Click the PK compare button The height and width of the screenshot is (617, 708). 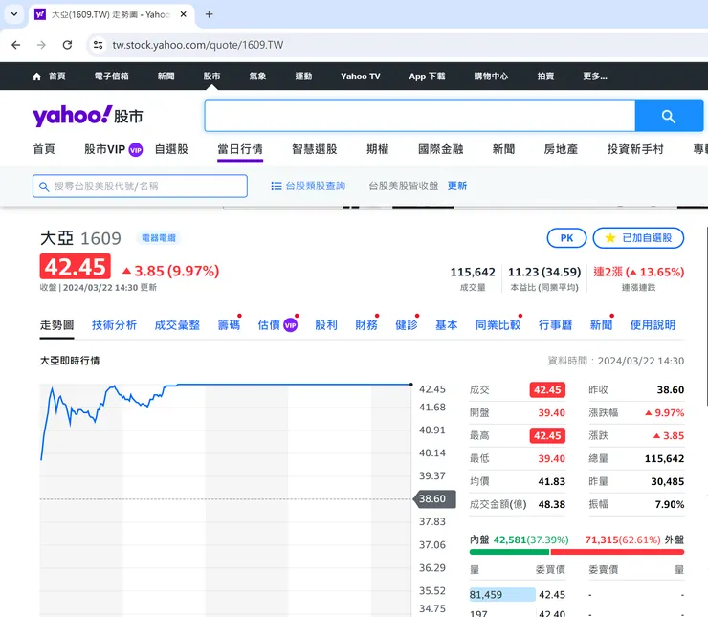click(x=566, y=238)
